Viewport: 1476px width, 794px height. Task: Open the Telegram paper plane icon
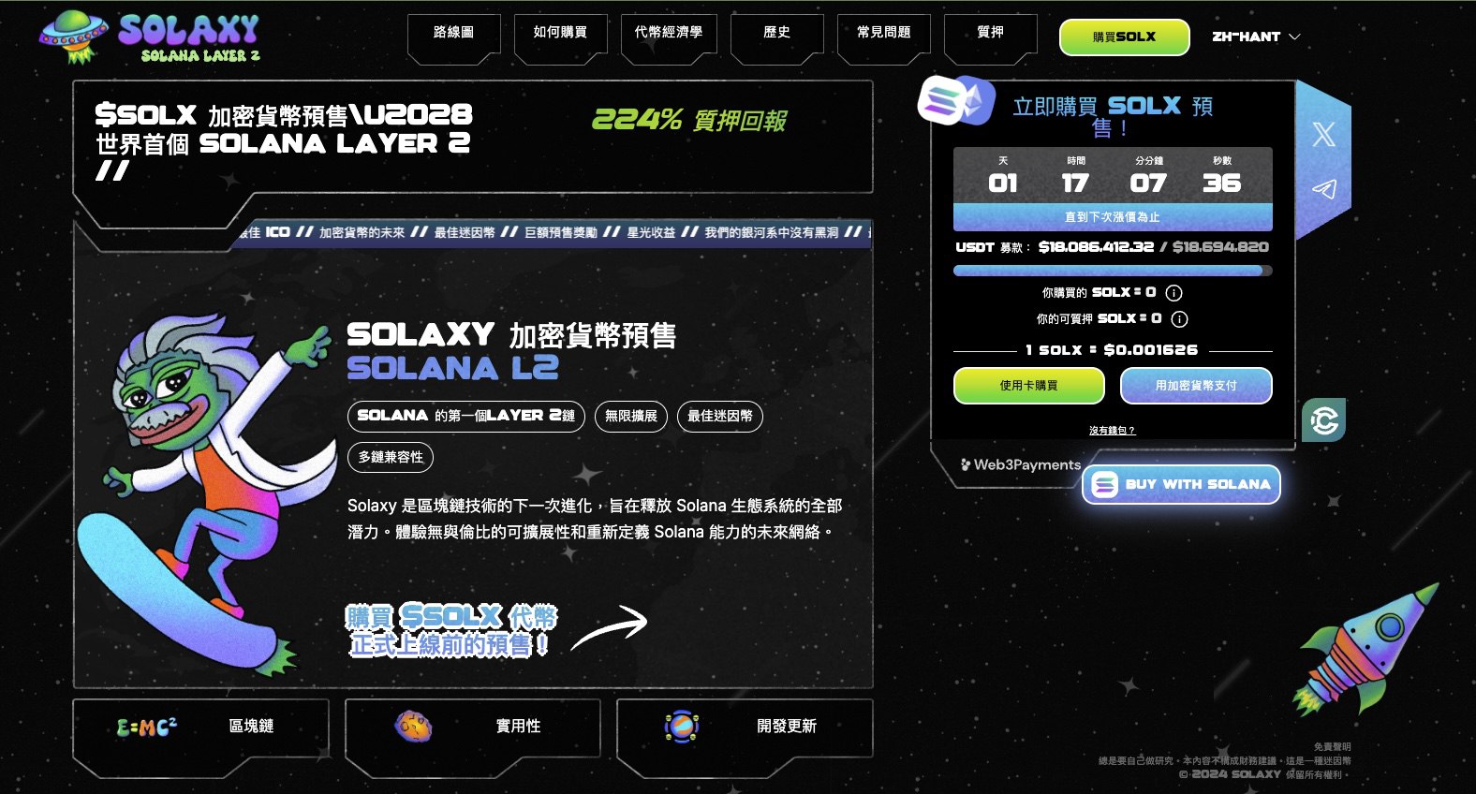pos(1323,189)
